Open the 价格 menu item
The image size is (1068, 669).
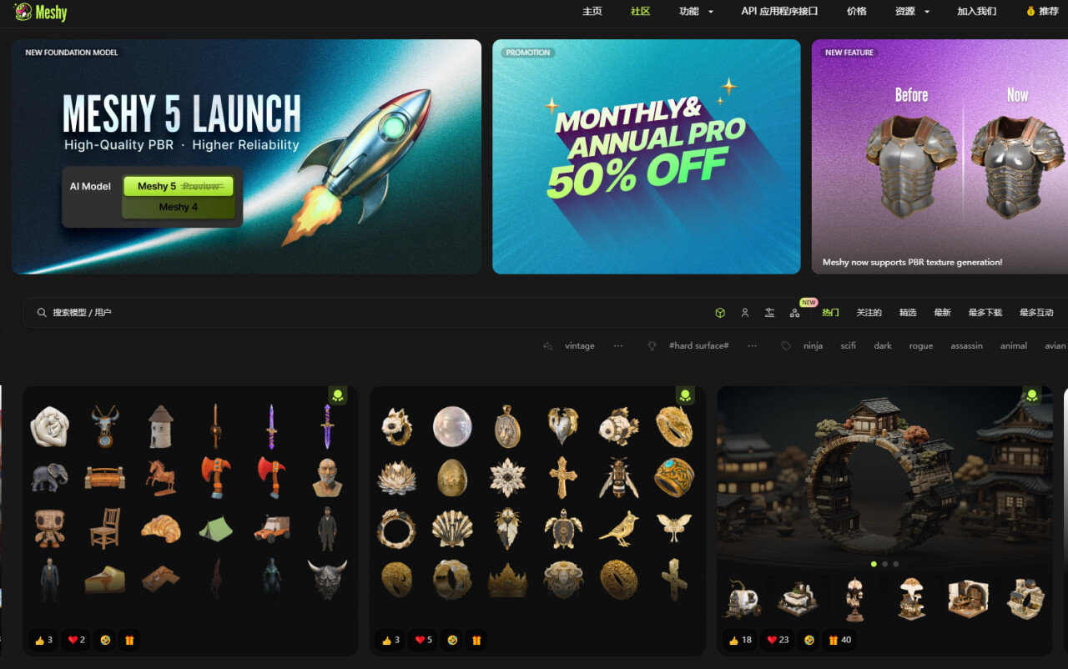coord(856,12)
